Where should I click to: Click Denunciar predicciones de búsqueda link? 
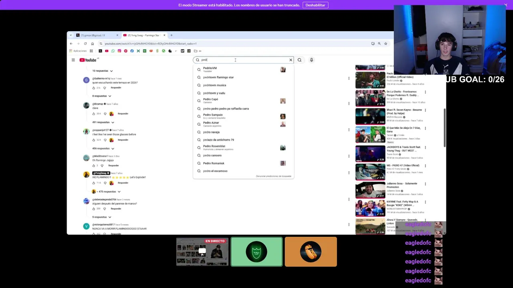pyautogui.click(x=274, y=176)
